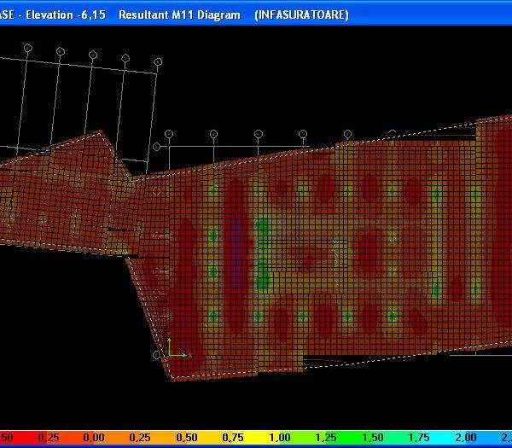This screenshot has width=512, height=448.
Task: Click the third grid bubble in the horizontal grid row
Action: (x=259, y=134)
